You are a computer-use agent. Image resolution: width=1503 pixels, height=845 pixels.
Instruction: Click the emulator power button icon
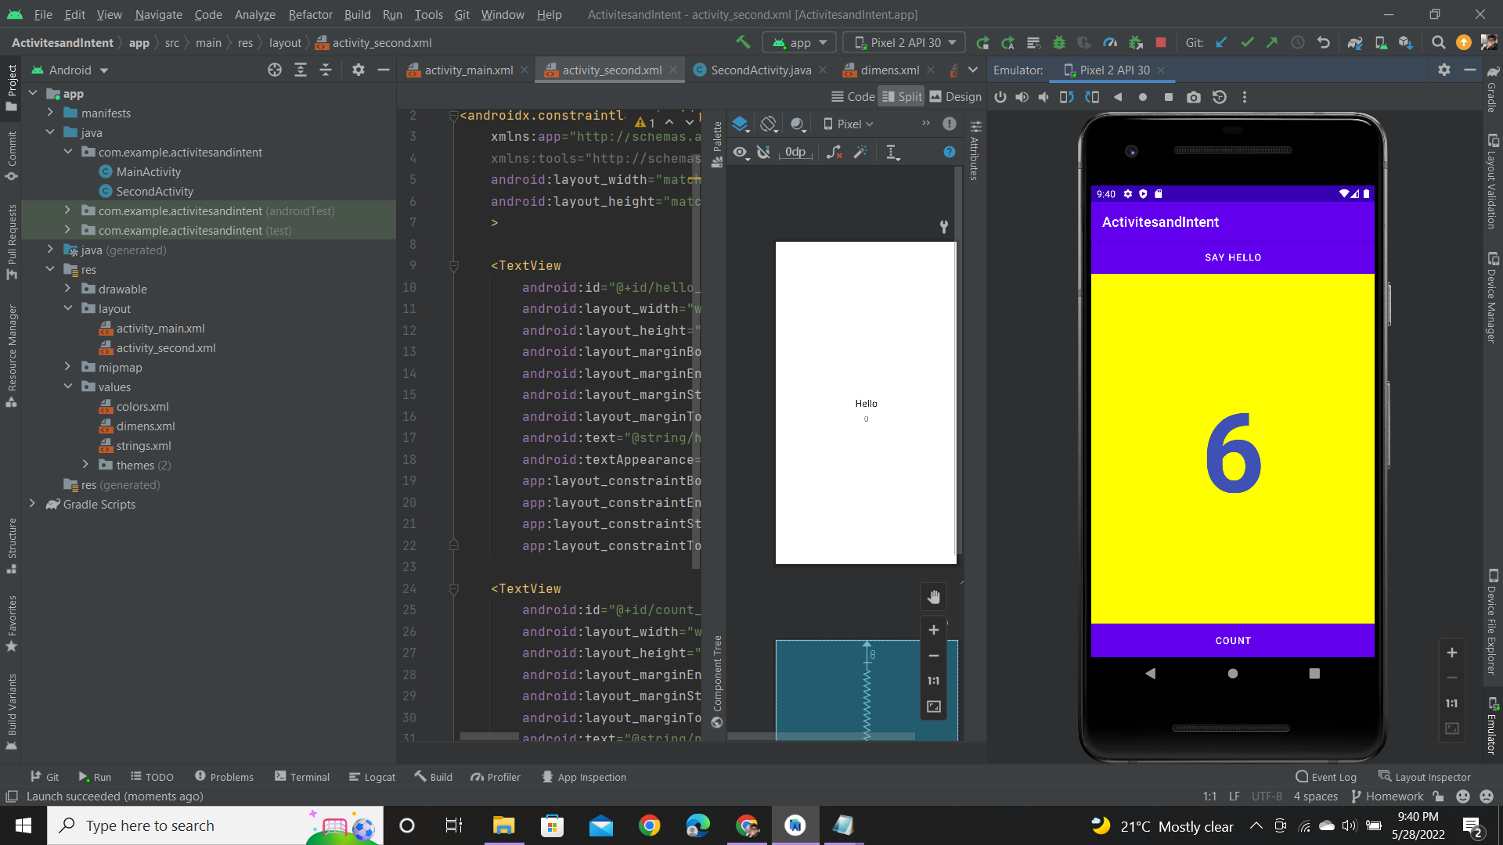[1000, 97]
